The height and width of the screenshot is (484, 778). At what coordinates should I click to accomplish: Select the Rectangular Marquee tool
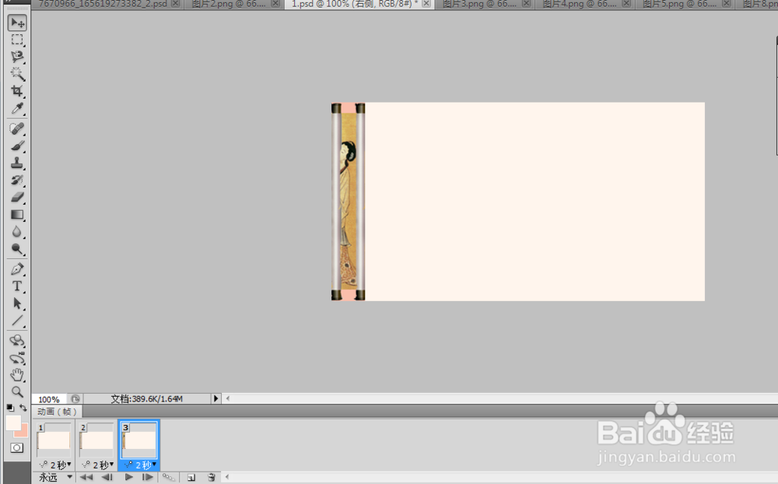click(x=17, y=40)
